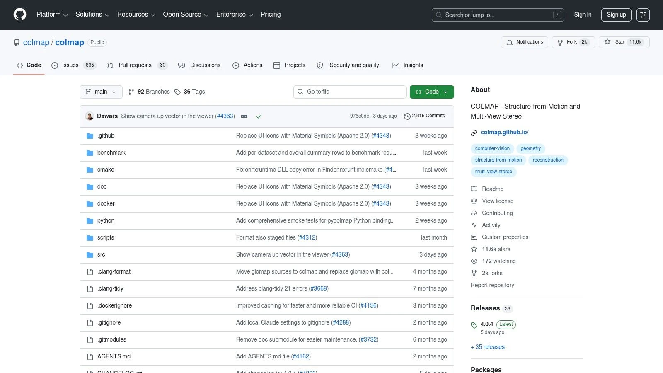Open the 2,816 Commits link
The width and height of the screenshot is (663, 373).
(x=424, y=116)
